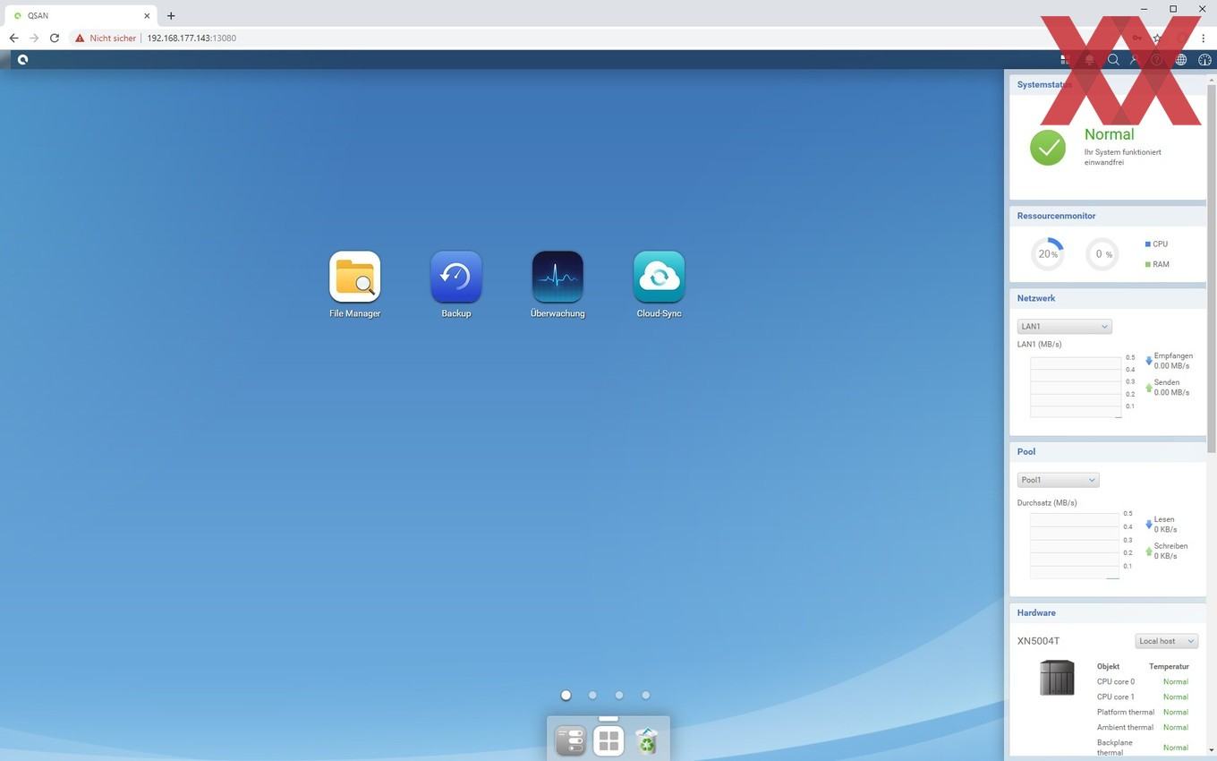Click the Lesen 0 KB/s label
The height and width of the screenshot is (761, 1217).
(x=1164, y=524)
